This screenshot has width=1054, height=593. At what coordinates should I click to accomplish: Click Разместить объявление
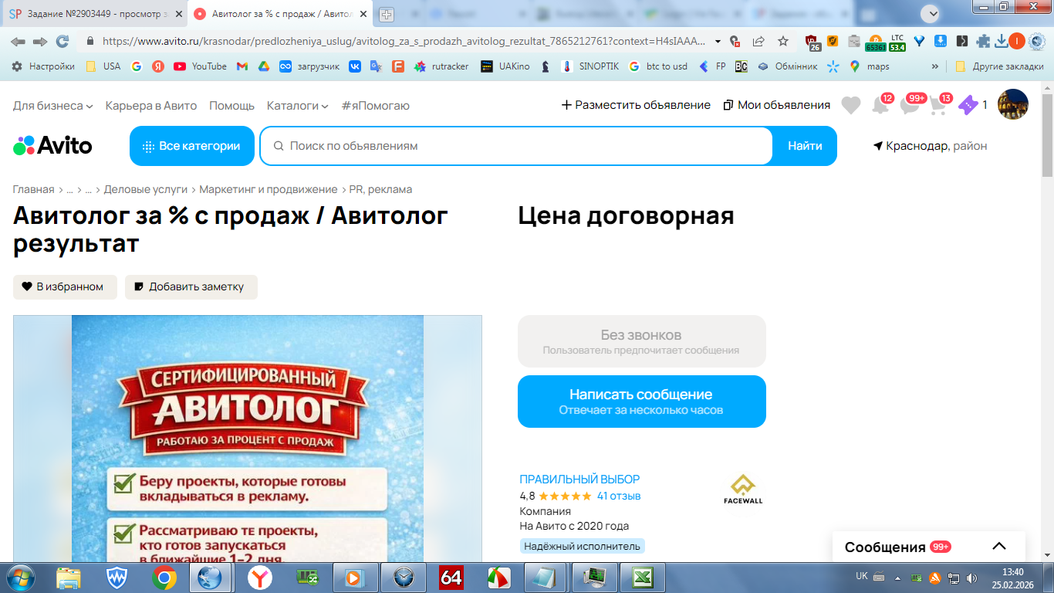(x=636, y=105)
